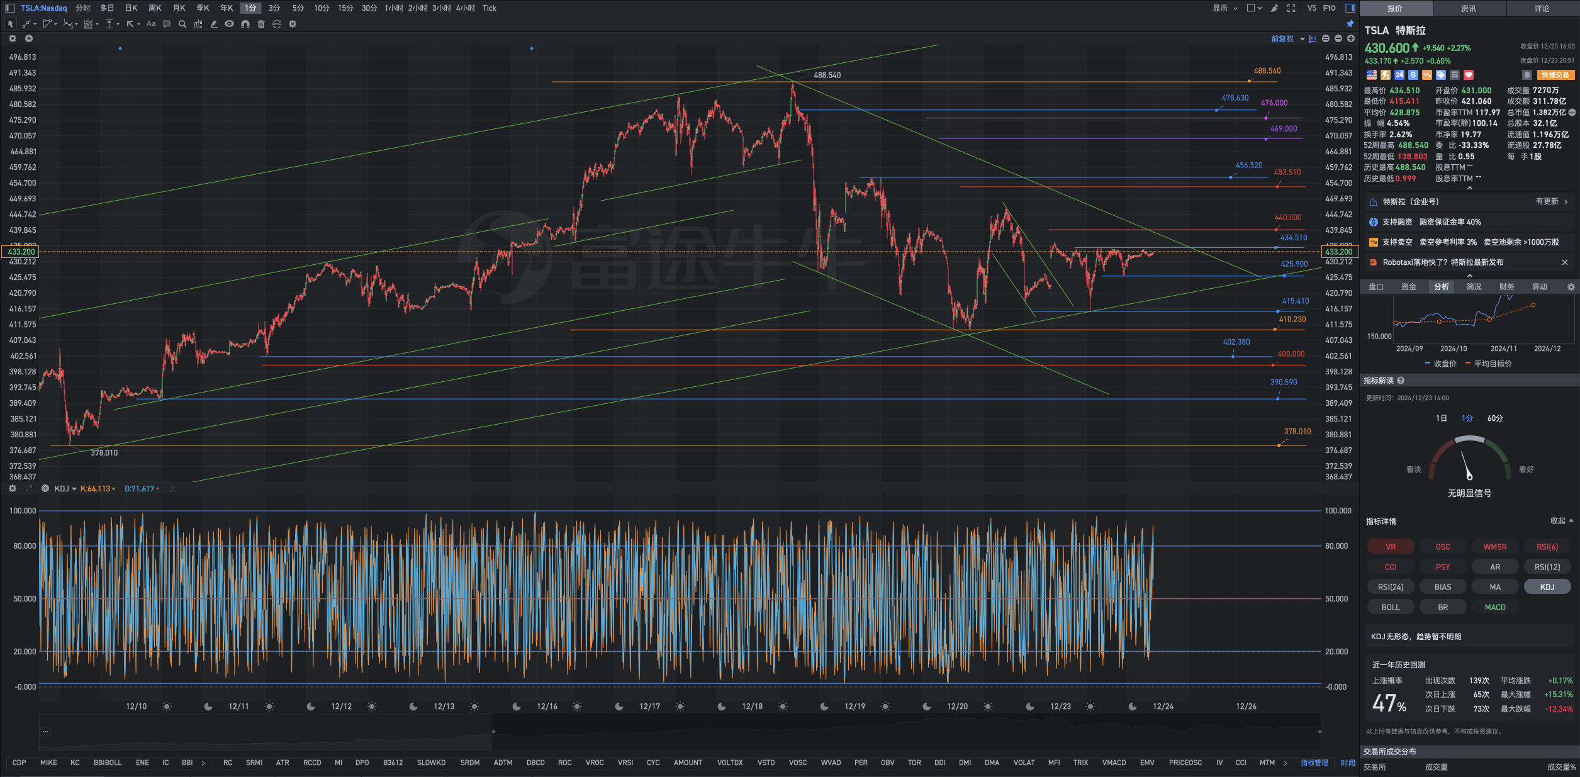This screenshot has height=777, width=1580.
Task: Select the eraser pencil tool
Action: coord(214,24)
